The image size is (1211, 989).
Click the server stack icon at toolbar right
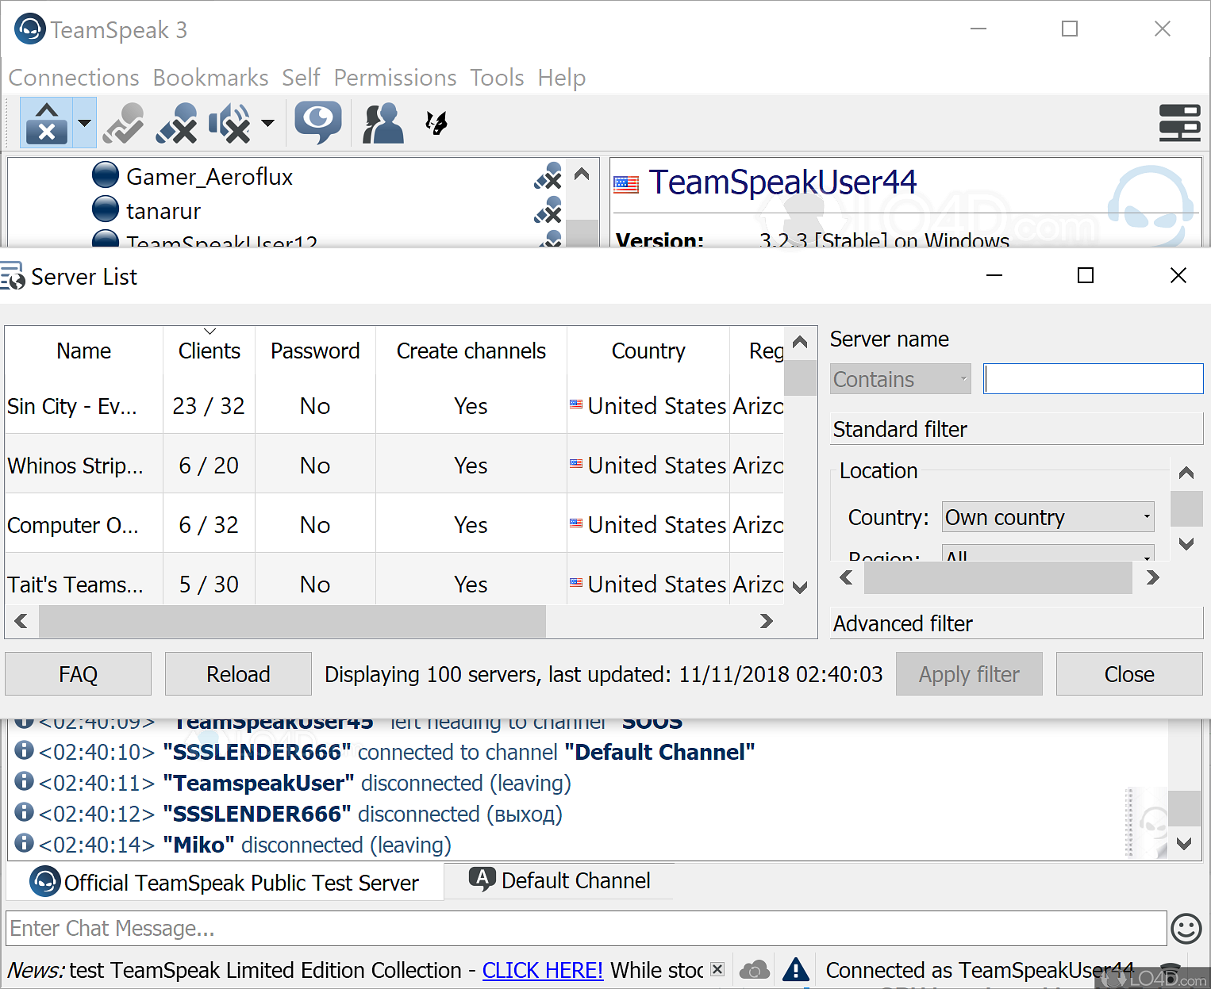[x=1179, y=123]
